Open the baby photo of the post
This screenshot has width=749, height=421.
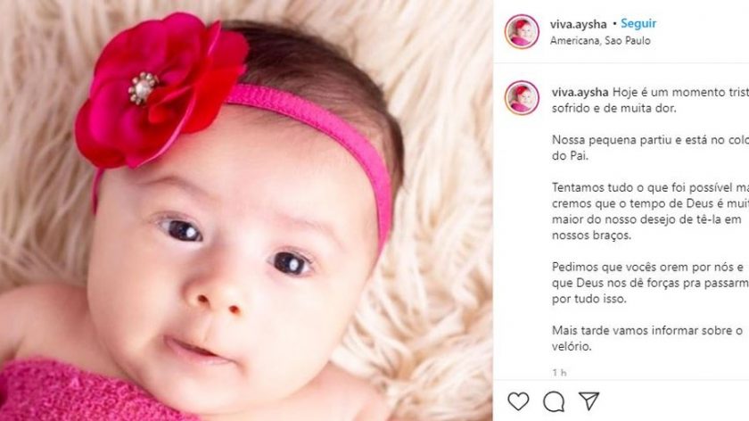tap(246, 210)
